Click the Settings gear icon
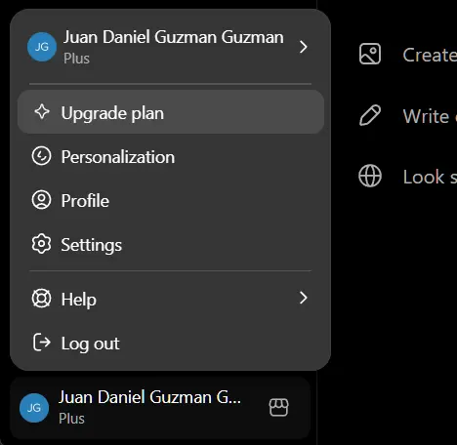The width and height of the screenshot is (457, 445). (41, 244)
